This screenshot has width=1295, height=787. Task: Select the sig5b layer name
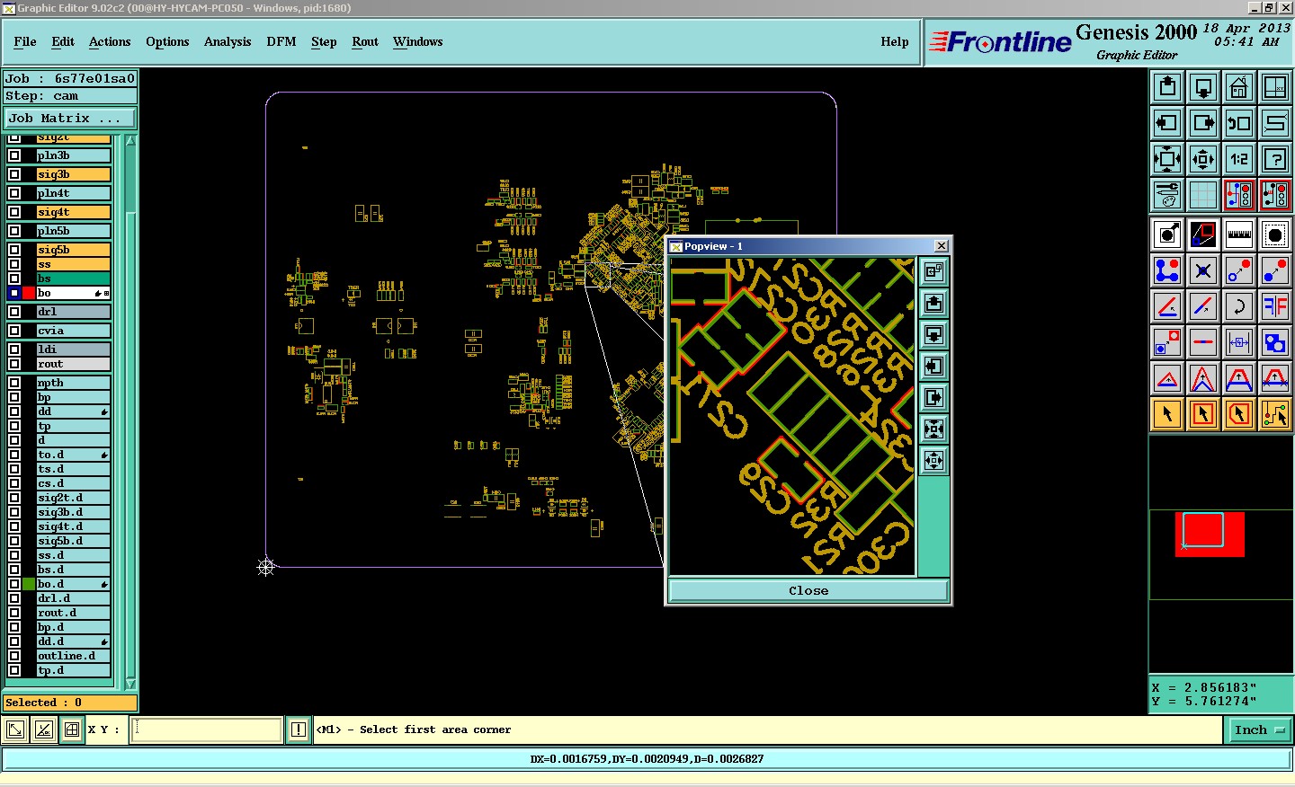click(74, 250)
